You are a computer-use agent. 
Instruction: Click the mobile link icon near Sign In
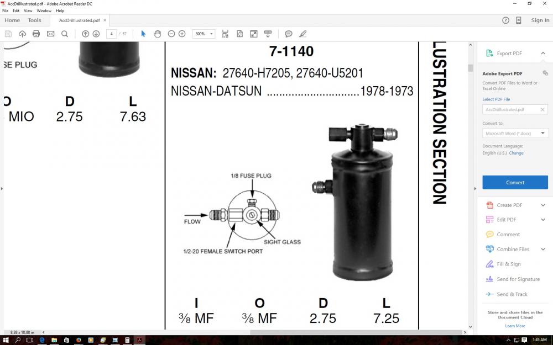coord(519,20)
